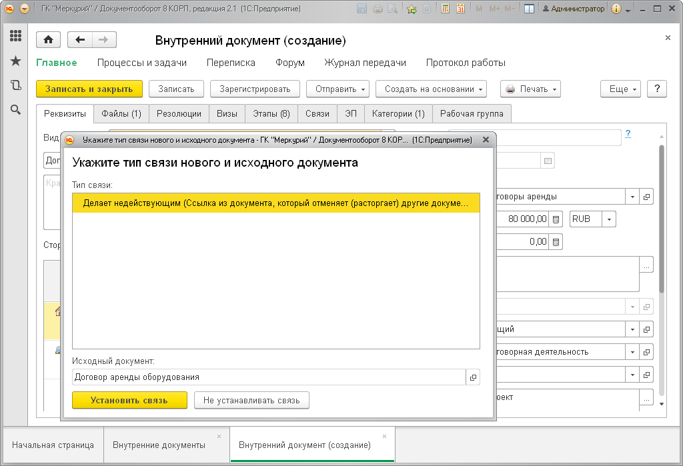
Task: Open the history icon in sidebar
Action: click(16, 85)
